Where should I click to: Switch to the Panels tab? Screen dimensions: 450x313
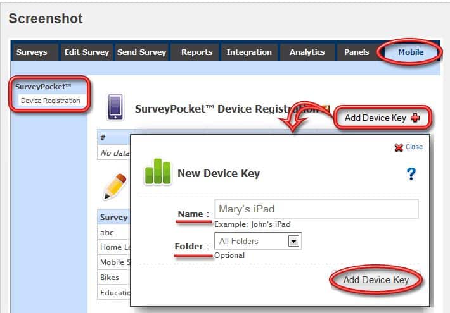(356, 52)
